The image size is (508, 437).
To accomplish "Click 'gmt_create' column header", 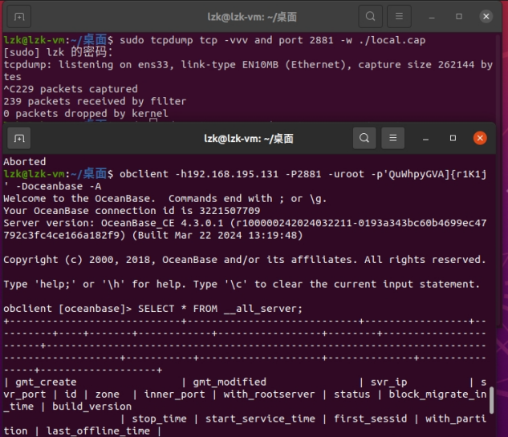I will pyautogui.click(x=46, y=382).
